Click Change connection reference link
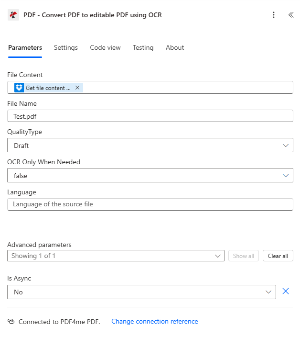This screenshot has height=337, width=300. coord(154,322)
